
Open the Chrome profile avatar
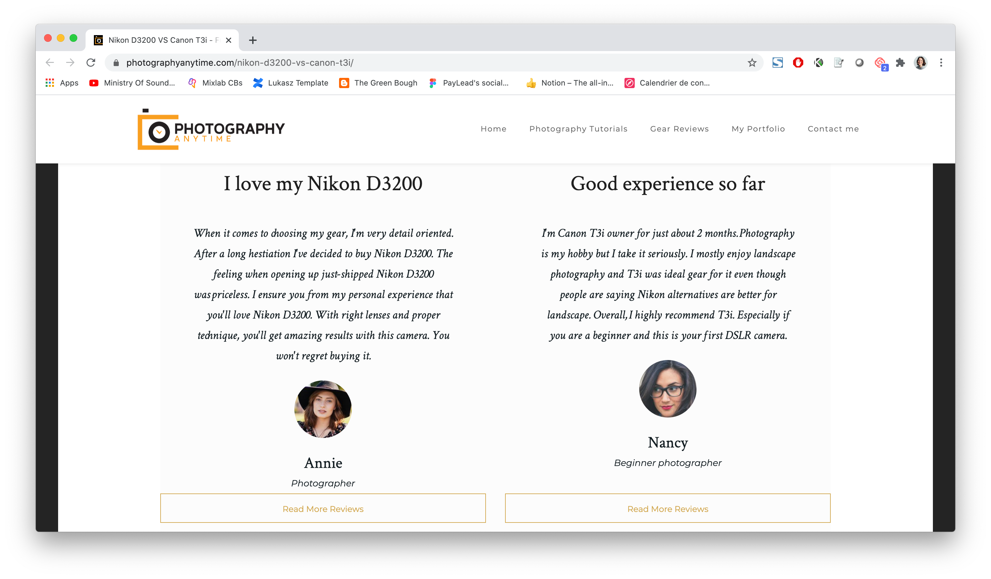(x=921, y=63)
